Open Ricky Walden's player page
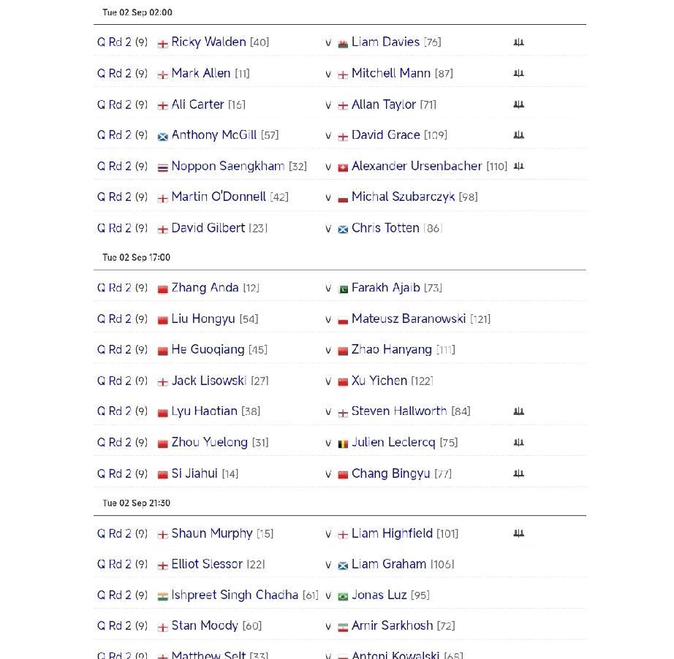This screenshot has height=659, width=674. click(208, 42)
